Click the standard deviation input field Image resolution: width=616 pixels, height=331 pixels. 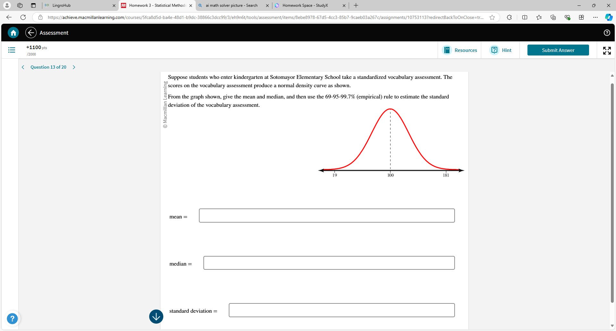point(342,310)
